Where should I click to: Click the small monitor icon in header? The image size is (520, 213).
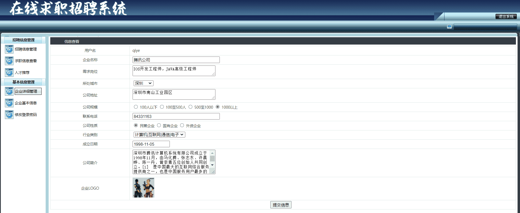coord(449,27)
